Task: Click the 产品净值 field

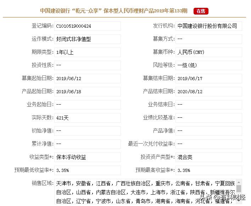Action: (209, 131)
